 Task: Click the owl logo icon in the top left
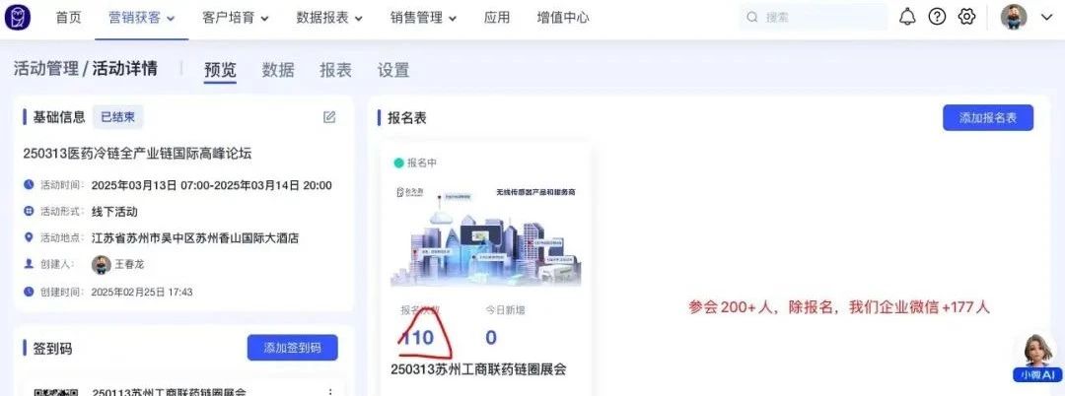tap(18, 17)
